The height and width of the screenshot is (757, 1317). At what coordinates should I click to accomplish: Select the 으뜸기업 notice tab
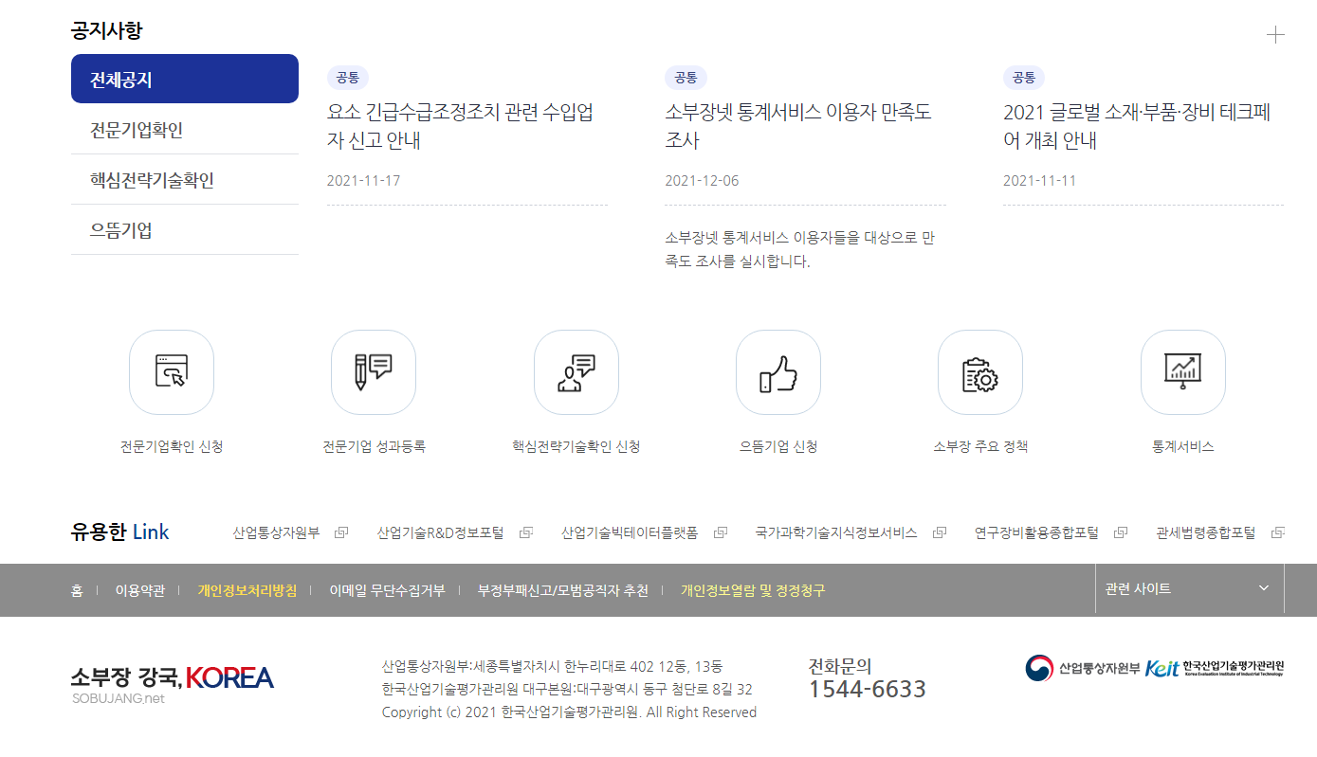[x=185, y=230]
